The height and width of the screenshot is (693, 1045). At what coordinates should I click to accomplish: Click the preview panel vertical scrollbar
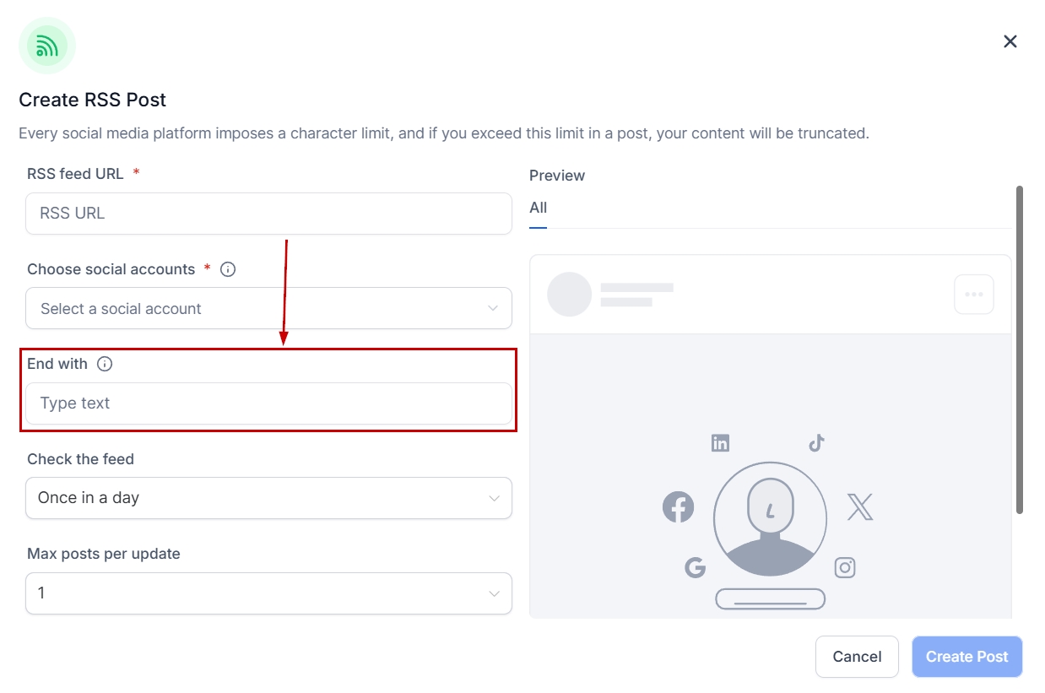pos(1020,349)
